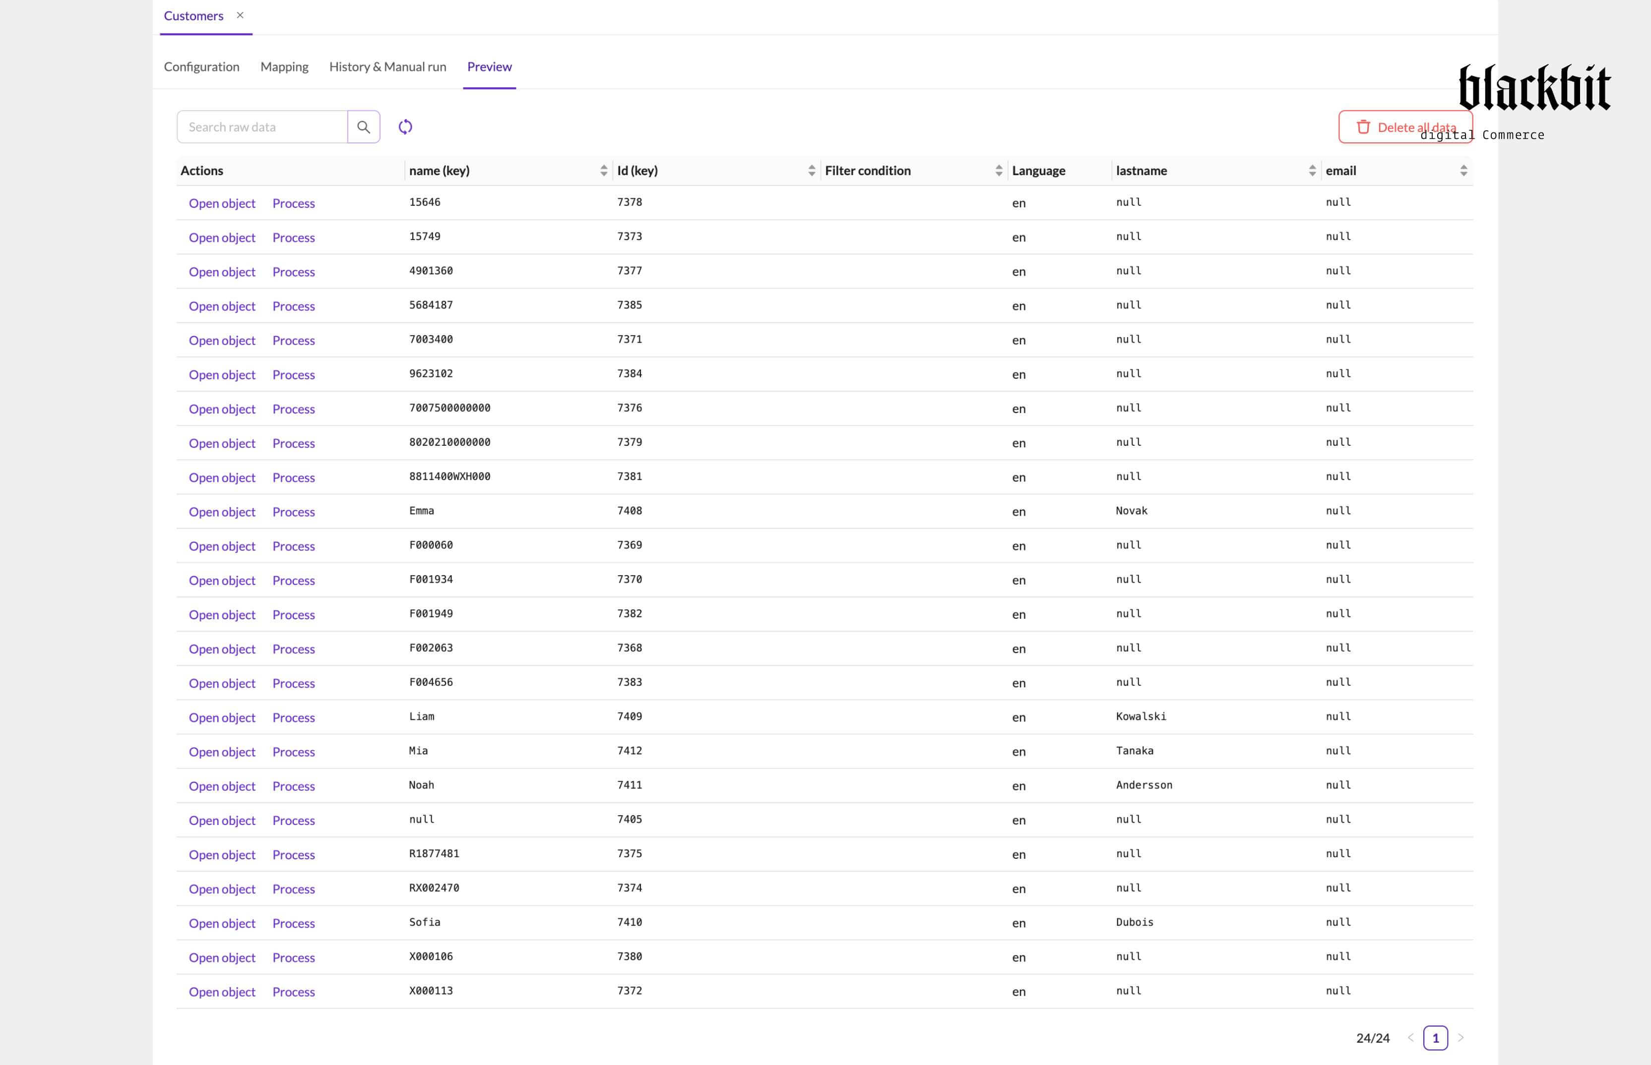Screen dimensions: 1651x1065
Task: Select Id cell 7408
Action: tap(630, 510)
